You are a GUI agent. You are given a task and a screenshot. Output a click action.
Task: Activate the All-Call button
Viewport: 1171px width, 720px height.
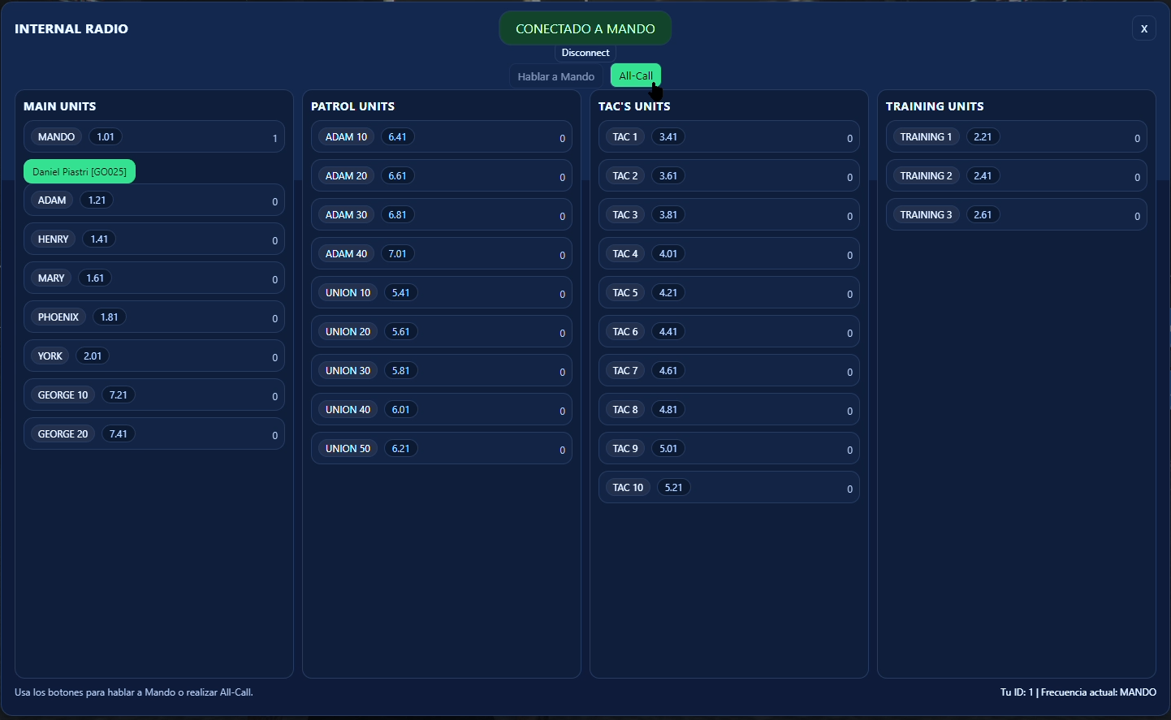pyautogui.click(x=636, y=75)
